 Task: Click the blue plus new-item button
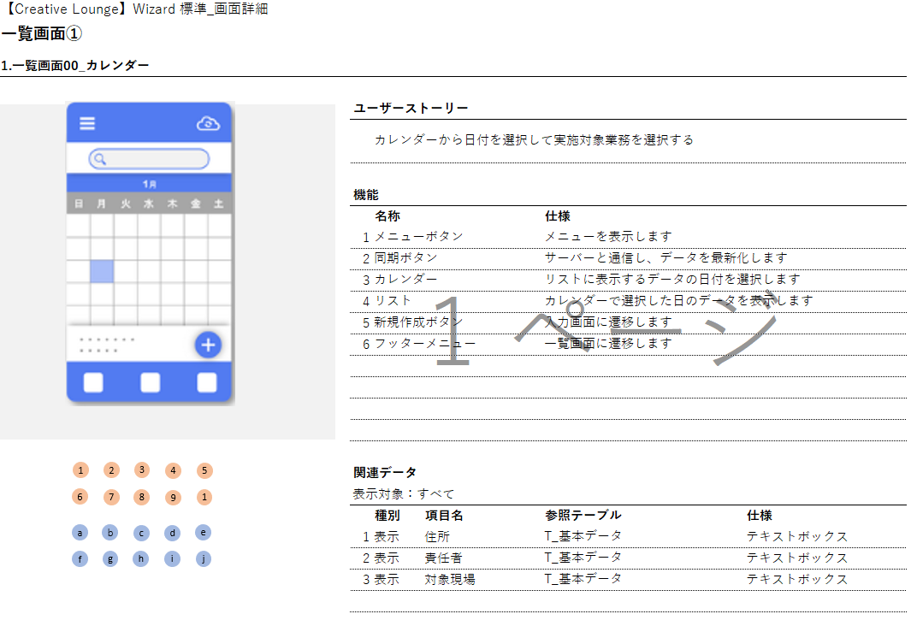pyautogui.click(x=208, y=345)
